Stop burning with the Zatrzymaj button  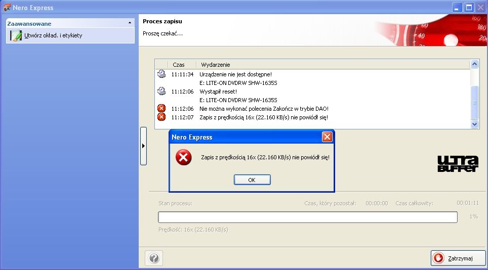[458, 258]
